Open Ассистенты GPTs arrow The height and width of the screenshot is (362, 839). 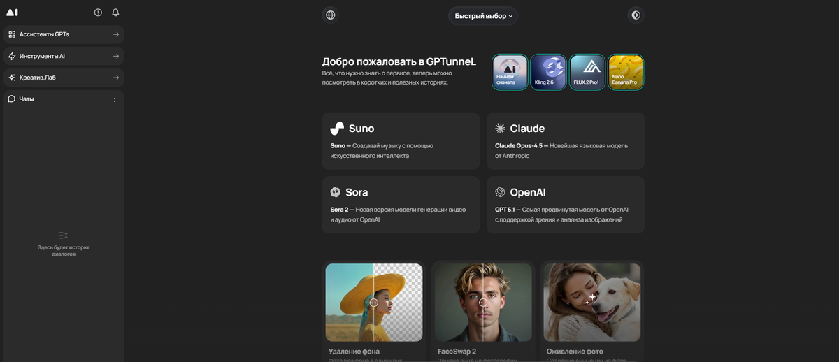[116, 34]
